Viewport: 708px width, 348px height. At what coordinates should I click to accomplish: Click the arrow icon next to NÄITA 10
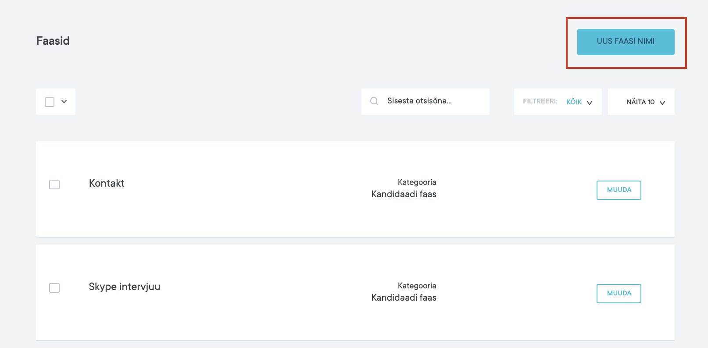[x=662, y=103]
